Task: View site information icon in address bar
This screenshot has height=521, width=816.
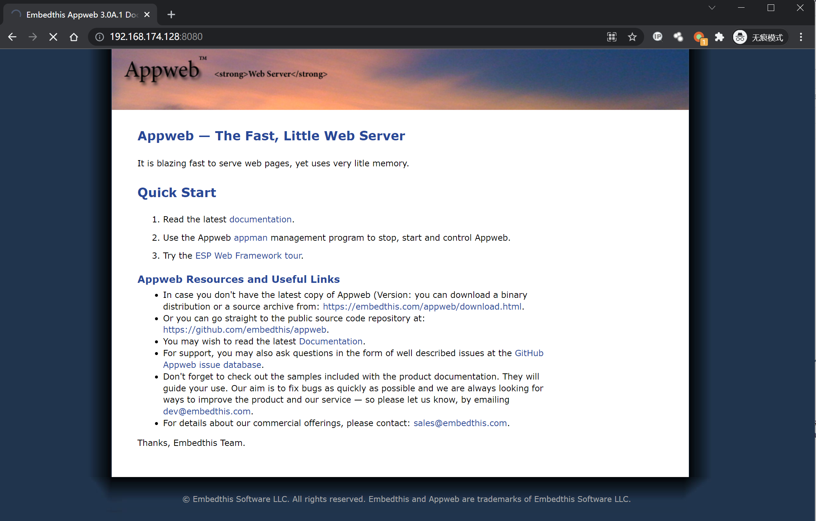Action: (x=100, y=37)
